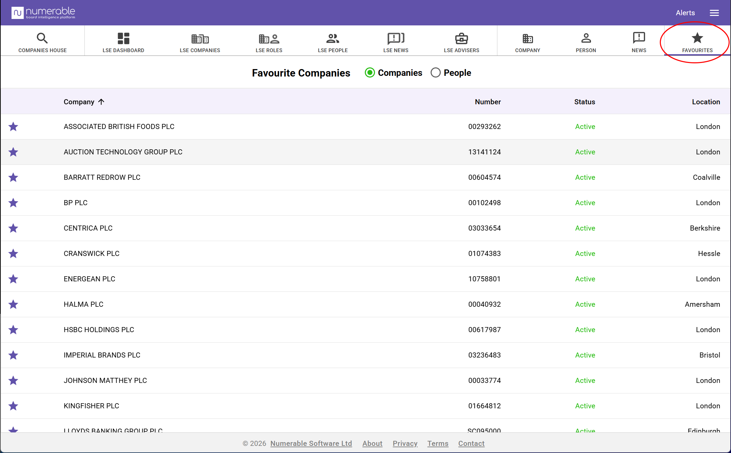This screenshot has width=731, height=453.
Task: Unfavourite Johnson Matthey PLC star
Action: point(13,381)
